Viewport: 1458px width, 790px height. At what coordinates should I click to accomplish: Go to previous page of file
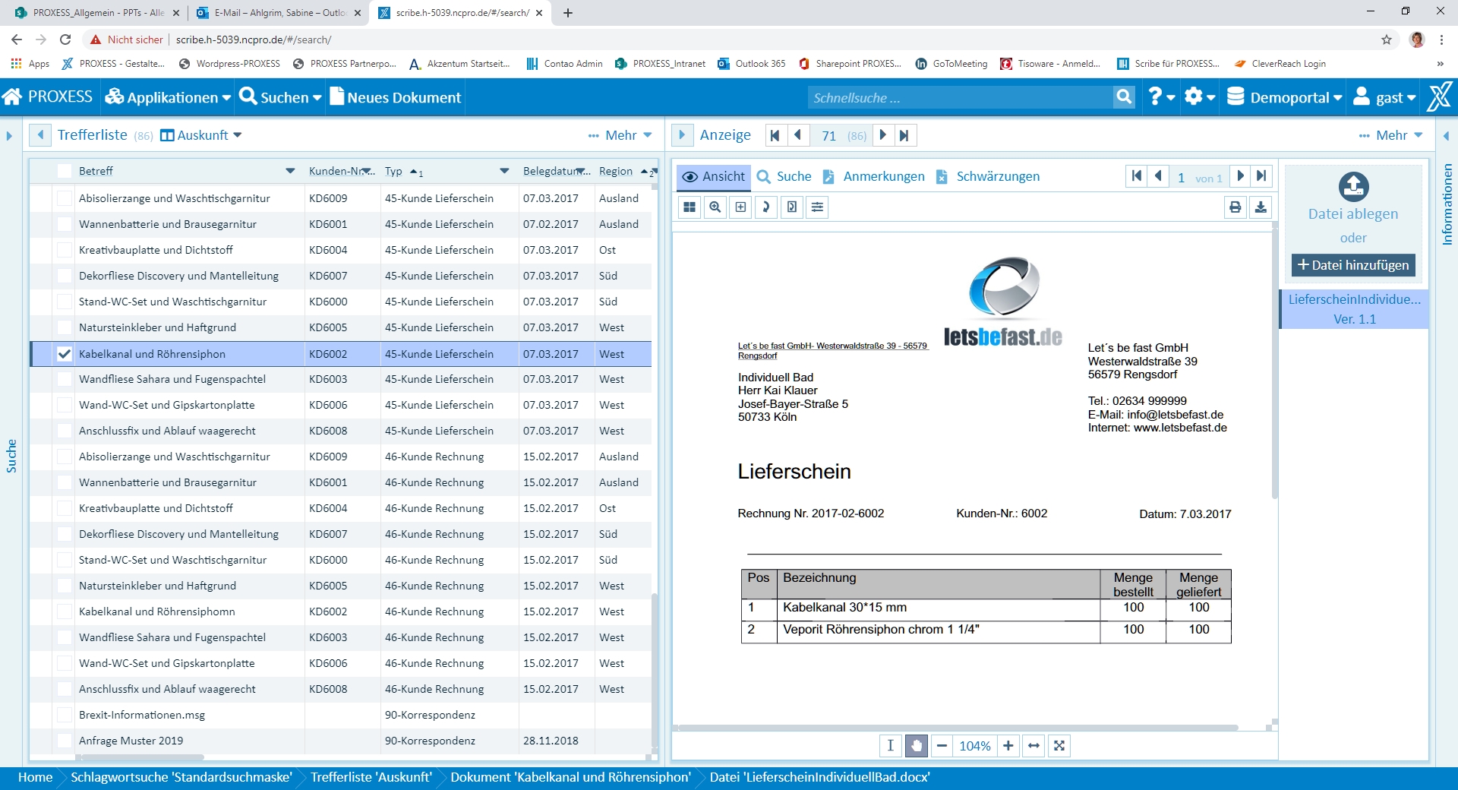tap(1158, 176)
